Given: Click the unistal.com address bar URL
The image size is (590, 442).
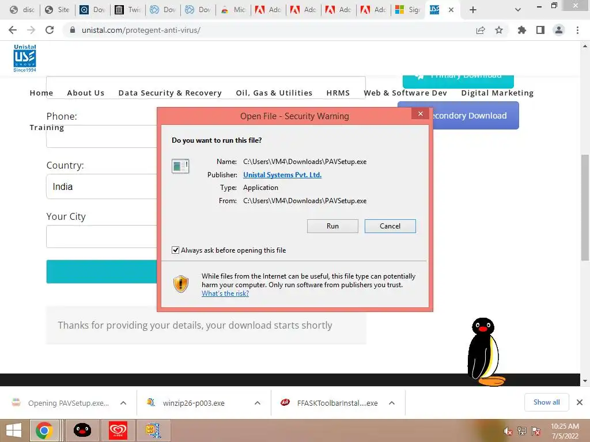Looking at the screenshot, I should pyautogui.click(x=141, y=30).
